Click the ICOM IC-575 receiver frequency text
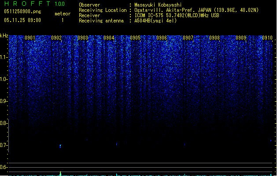277x176 pixels. coord(177,15)
